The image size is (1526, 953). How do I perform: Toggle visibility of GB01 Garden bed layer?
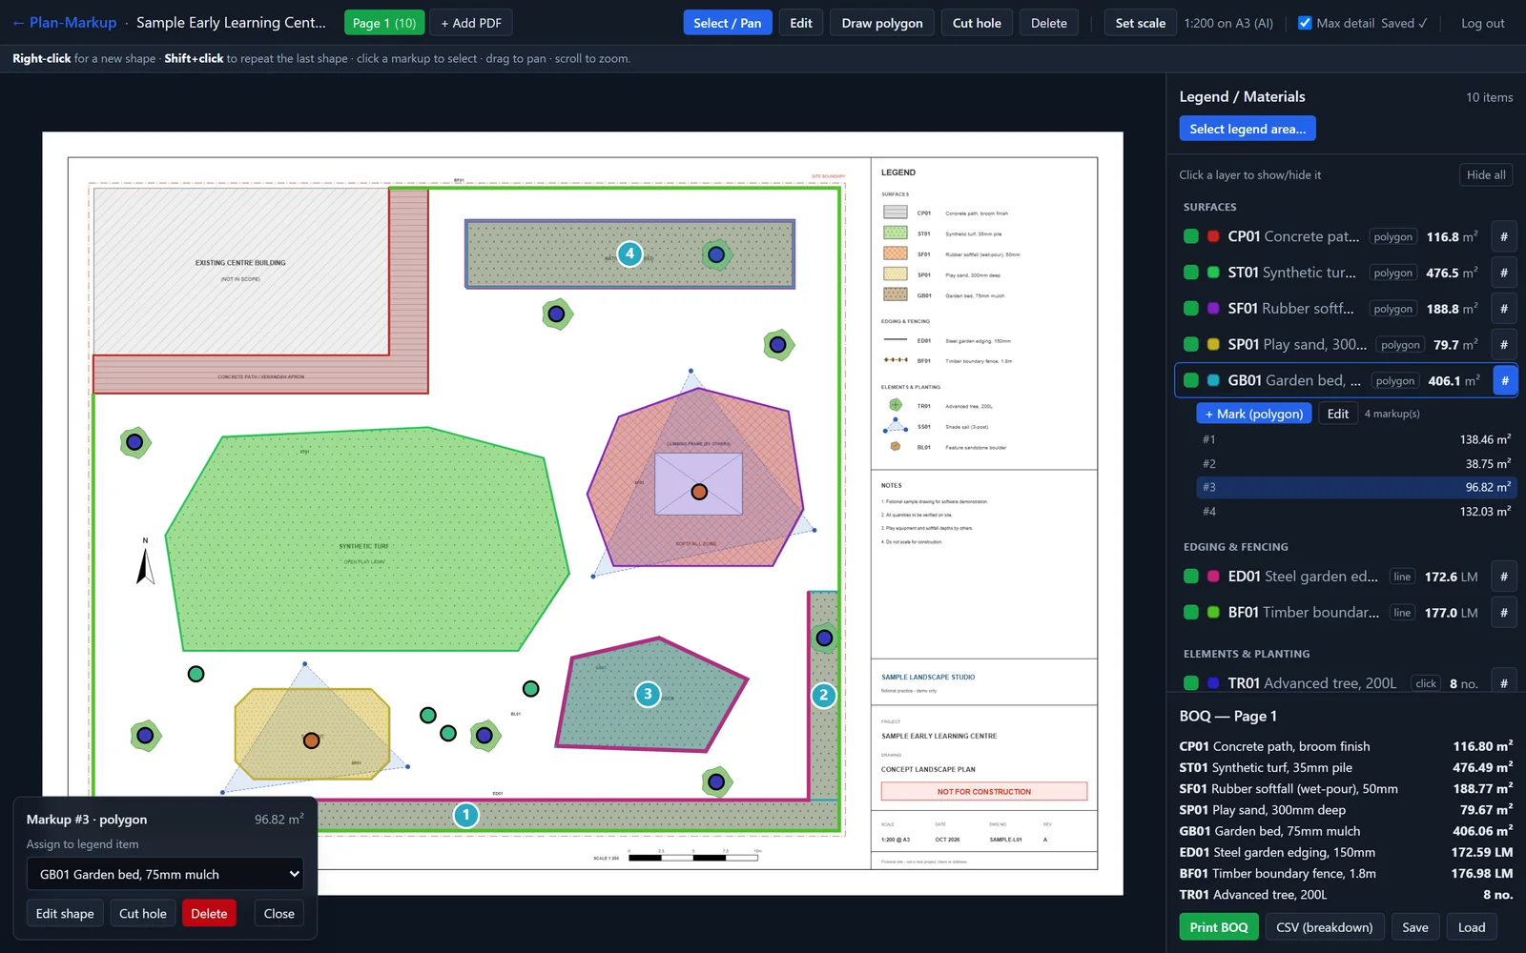coord(1191,380)
